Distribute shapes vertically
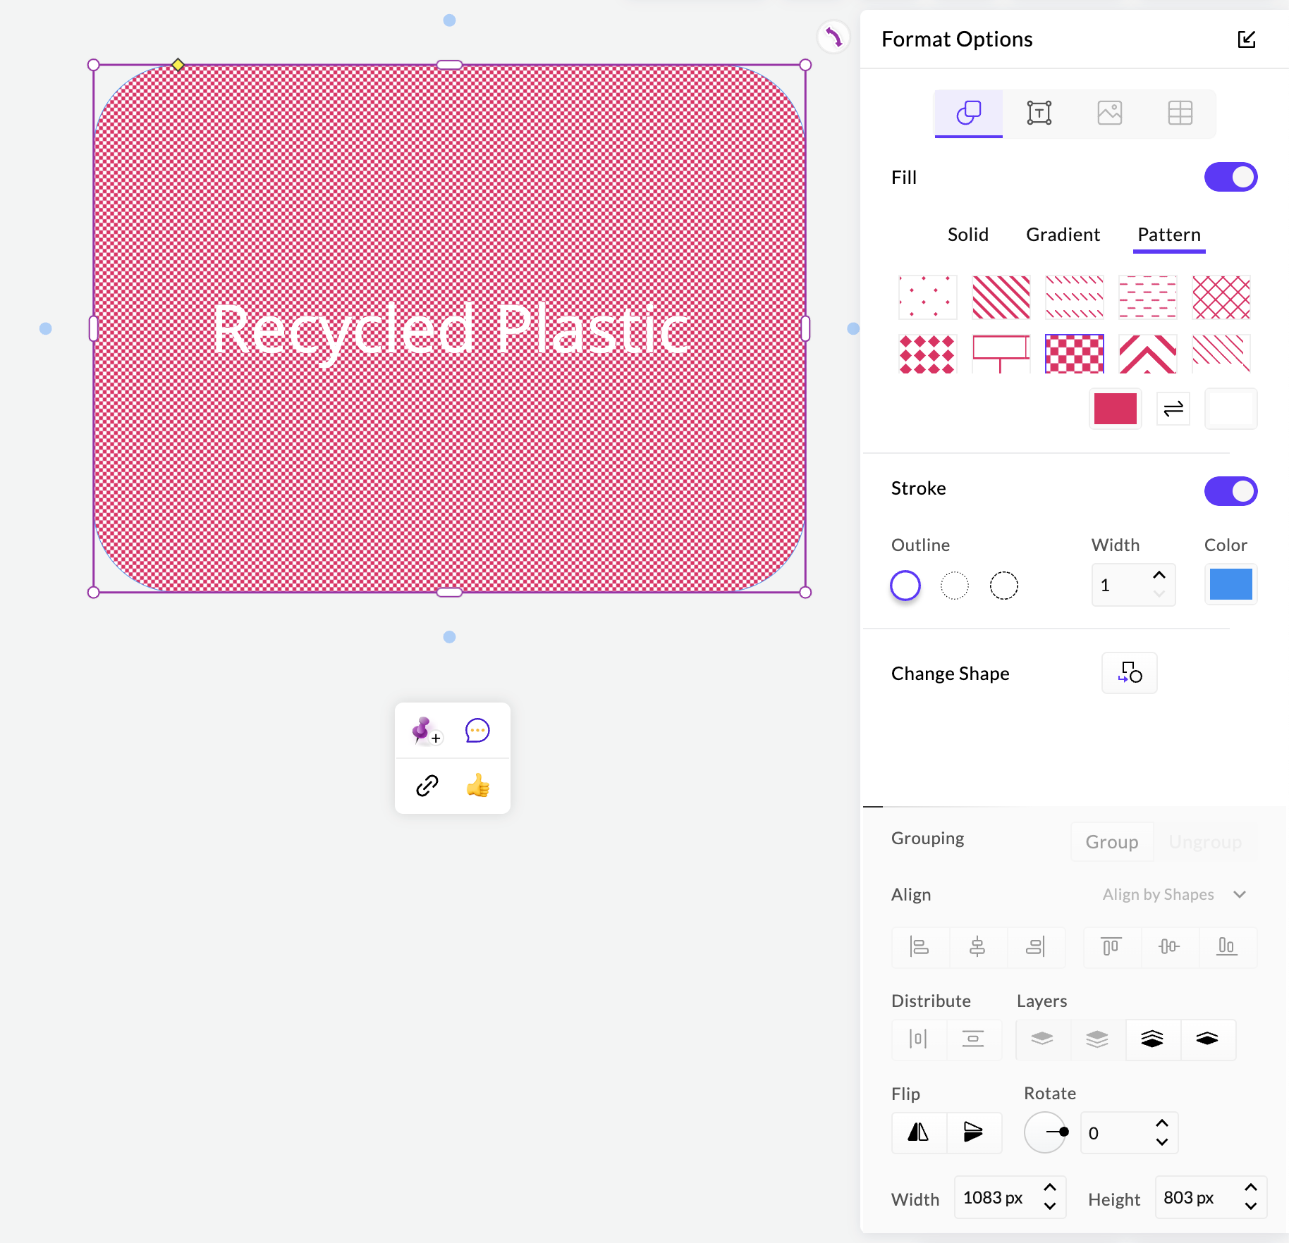The height and width of the screenshot is (1243, 1289). pos(974,1039)
